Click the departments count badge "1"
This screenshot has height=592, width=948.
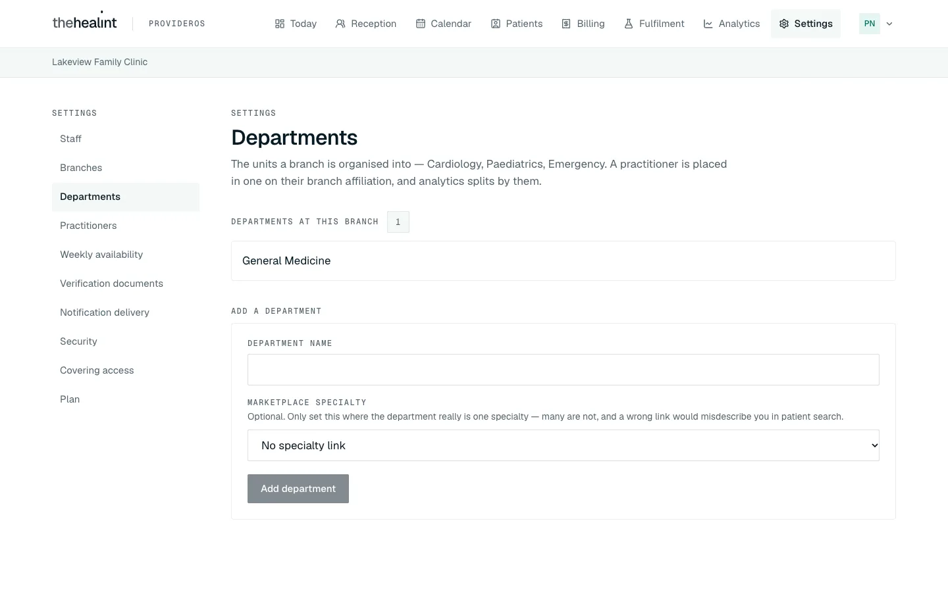[x=398, y=222]
